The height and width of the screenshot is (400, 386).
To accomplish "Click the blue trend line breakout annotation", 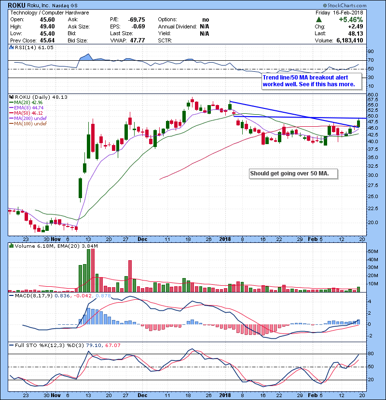I will pyautogui.click(x=312, y=81).
